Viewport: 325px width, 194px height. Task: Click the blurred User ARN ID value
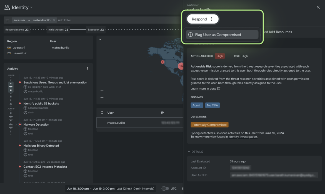[x=274, y=175]
